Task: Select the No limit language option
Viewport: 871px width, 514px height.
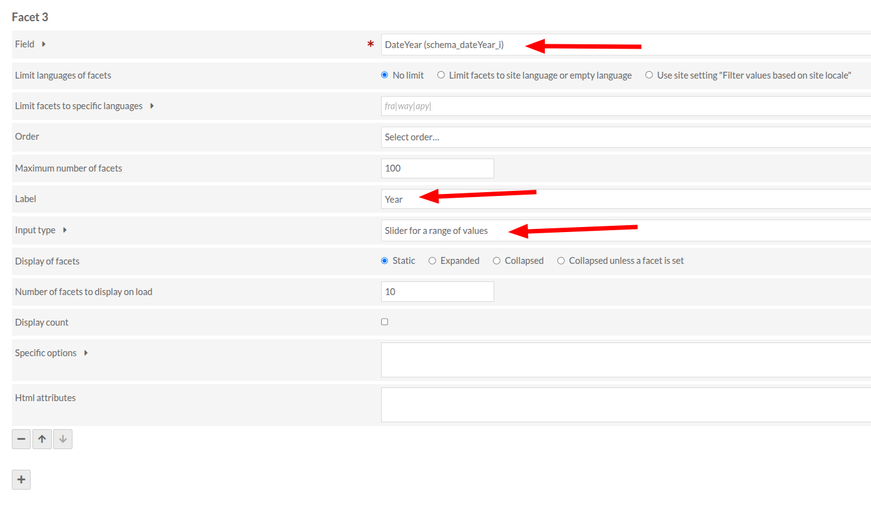Action: [385, 75]
